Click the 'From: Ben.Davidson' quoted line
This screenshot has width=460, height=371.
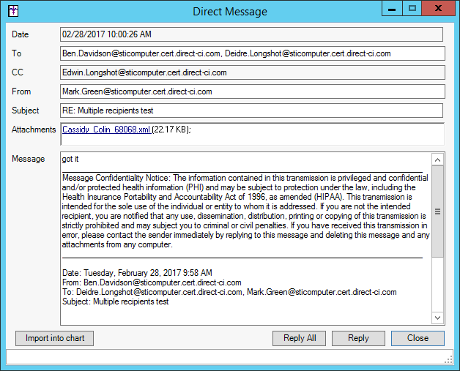point(152,282)
